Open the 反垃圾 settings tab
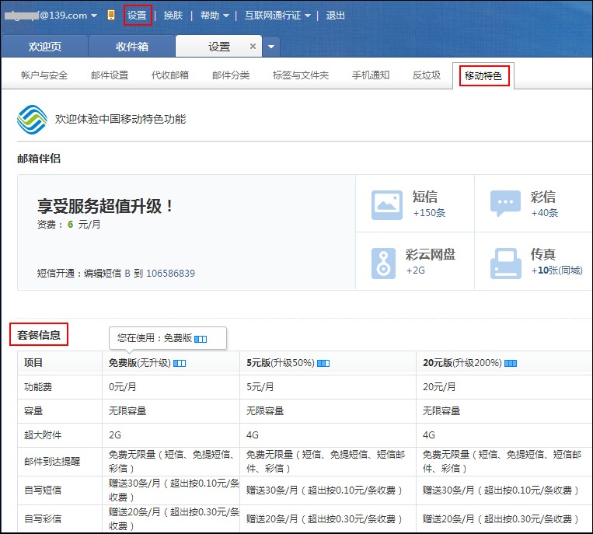 click(426, 75)
